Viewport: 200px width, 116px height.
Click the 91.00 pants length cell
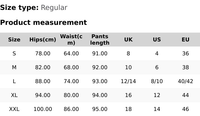tap(100, 53)
